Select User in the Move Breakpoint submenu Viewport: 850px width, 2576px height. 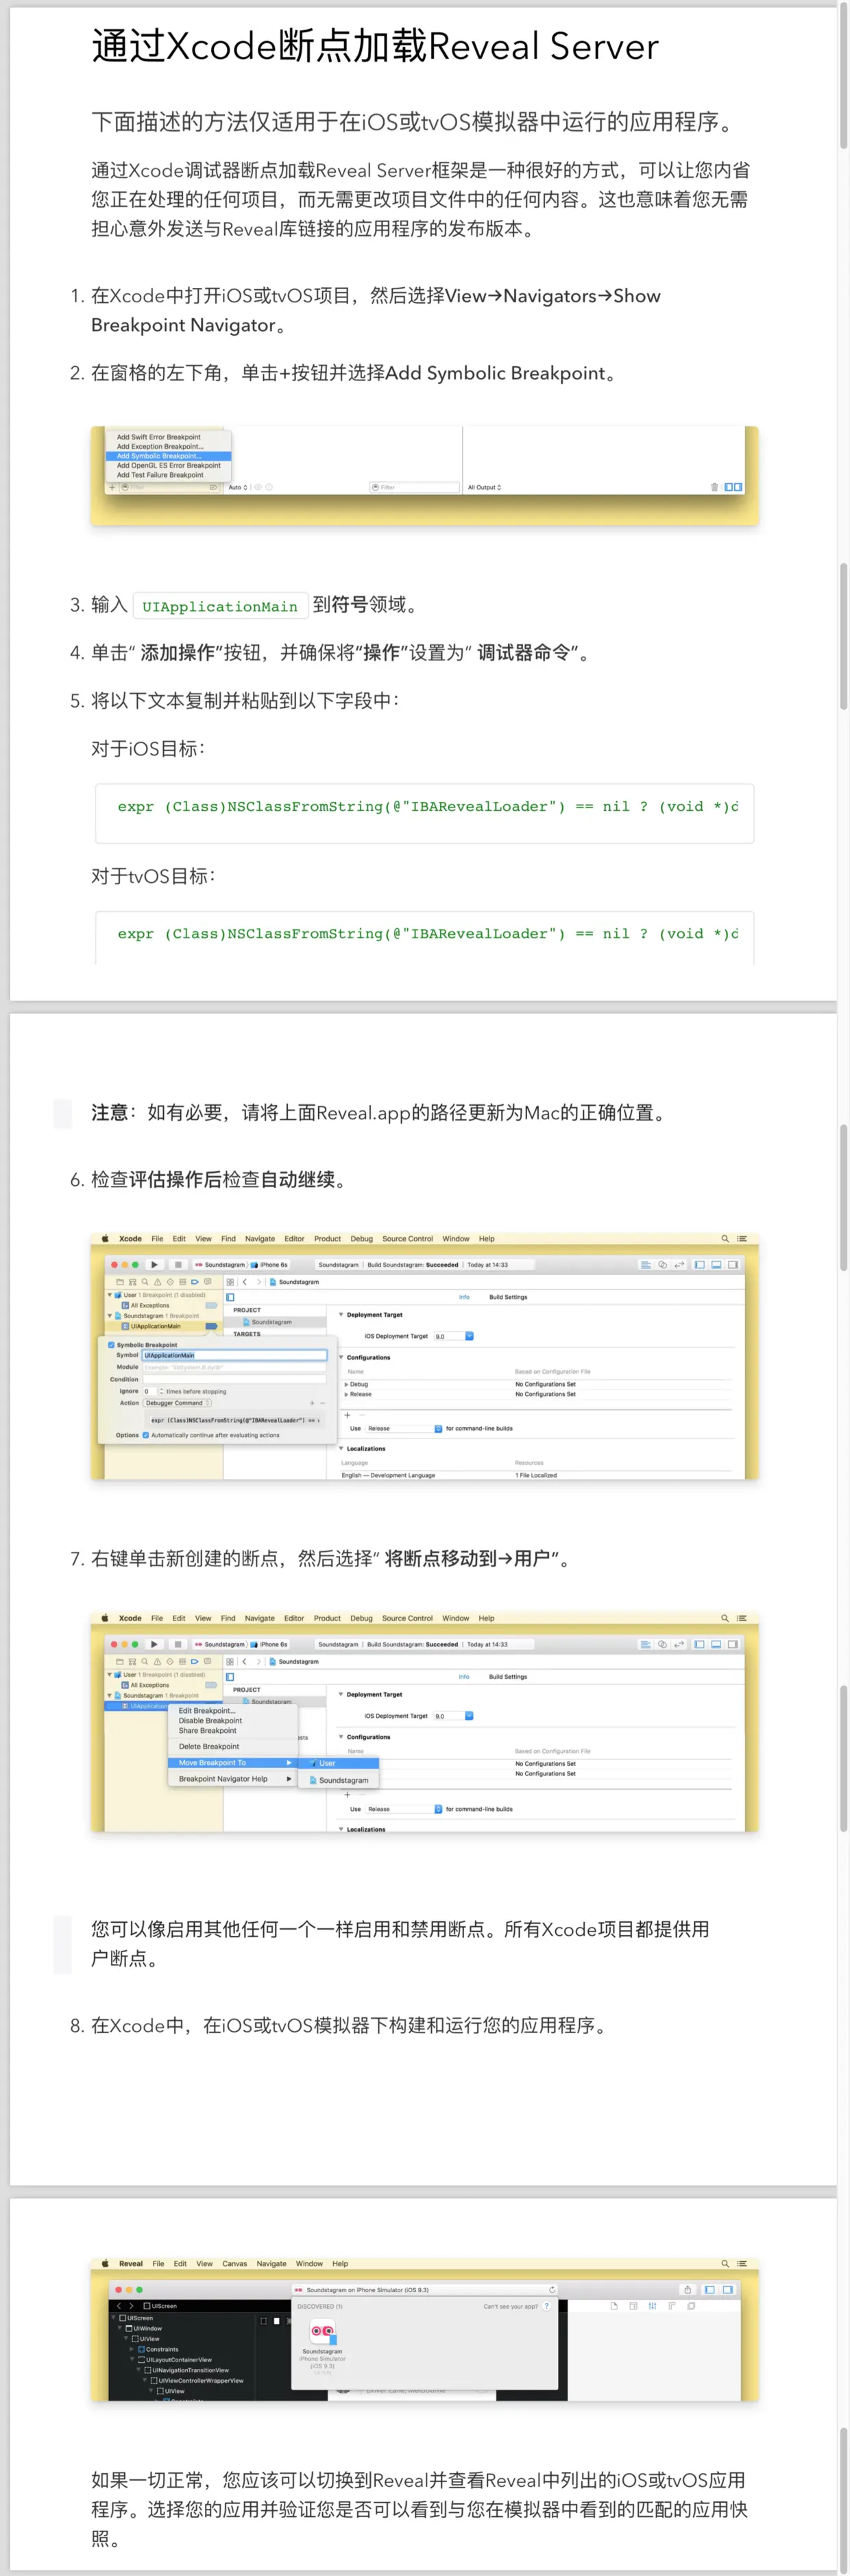point(338,1763)
